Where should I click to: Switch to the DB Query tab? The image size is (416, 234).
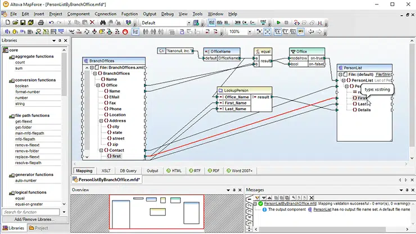(x=128, y=171)
